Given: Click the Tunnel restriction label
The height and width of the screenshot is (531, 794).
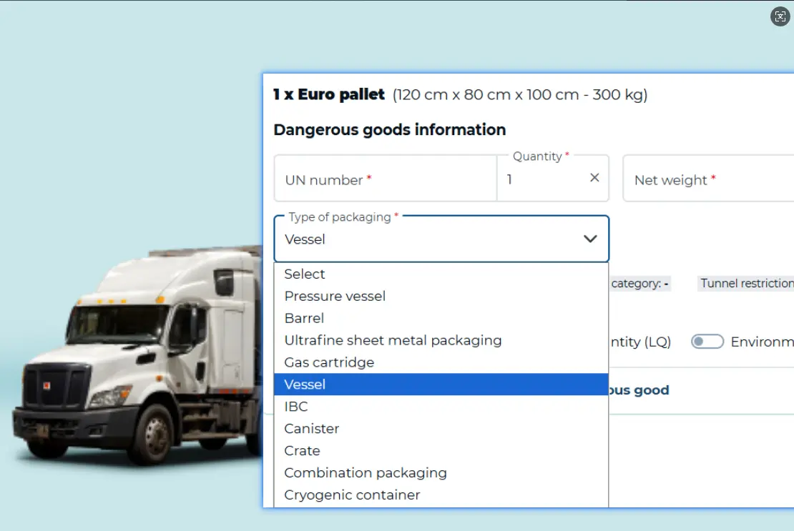Looking at the screenshot, I should [745, 283].
